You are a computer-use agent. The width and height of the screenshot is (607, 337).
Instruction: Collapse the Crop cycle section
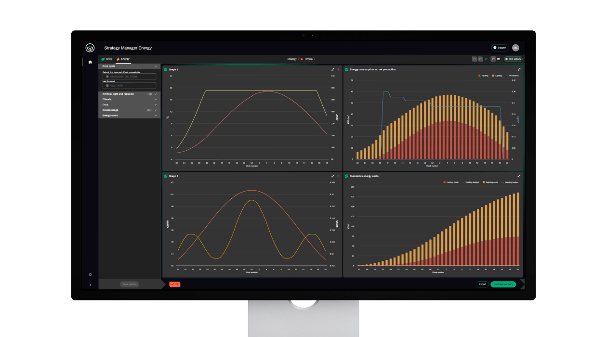pos(156,66)
